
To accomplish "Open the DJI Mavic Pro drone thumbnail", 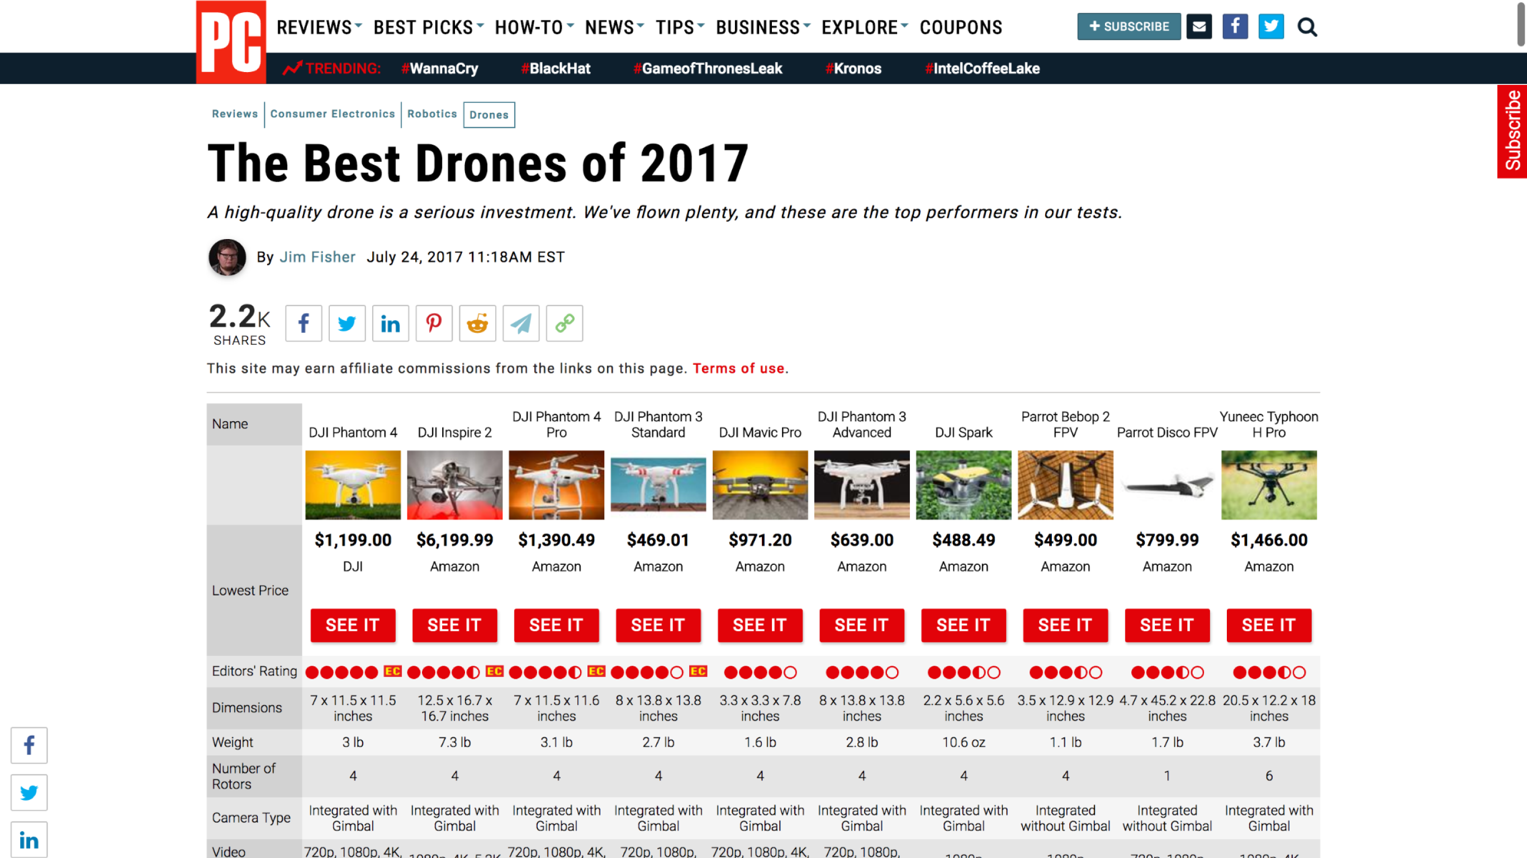I will (x=760, y=485).
